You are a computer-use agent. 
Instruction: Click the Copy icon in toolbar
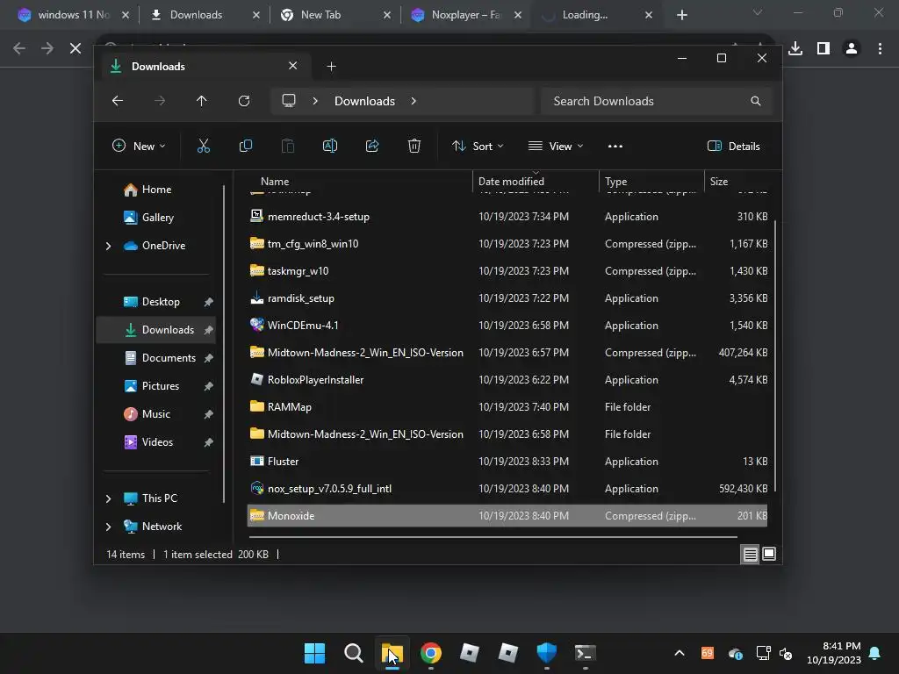point(246,147)
